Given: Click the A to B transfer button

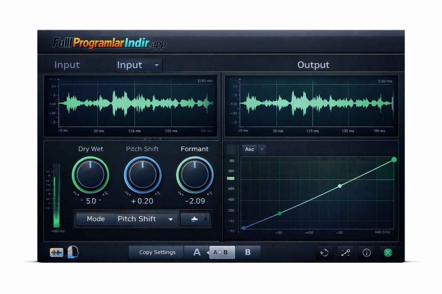Looking at the screenshot, I should 221,253.
